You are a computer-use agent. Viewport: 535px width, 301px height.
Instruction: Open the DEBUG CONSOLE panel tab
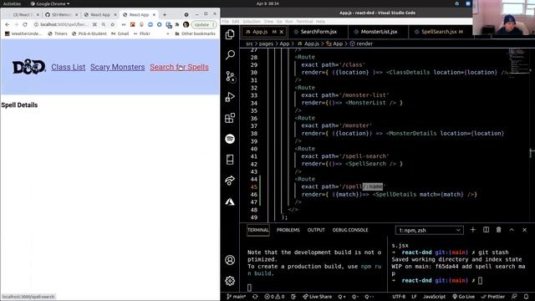point(350,230)
